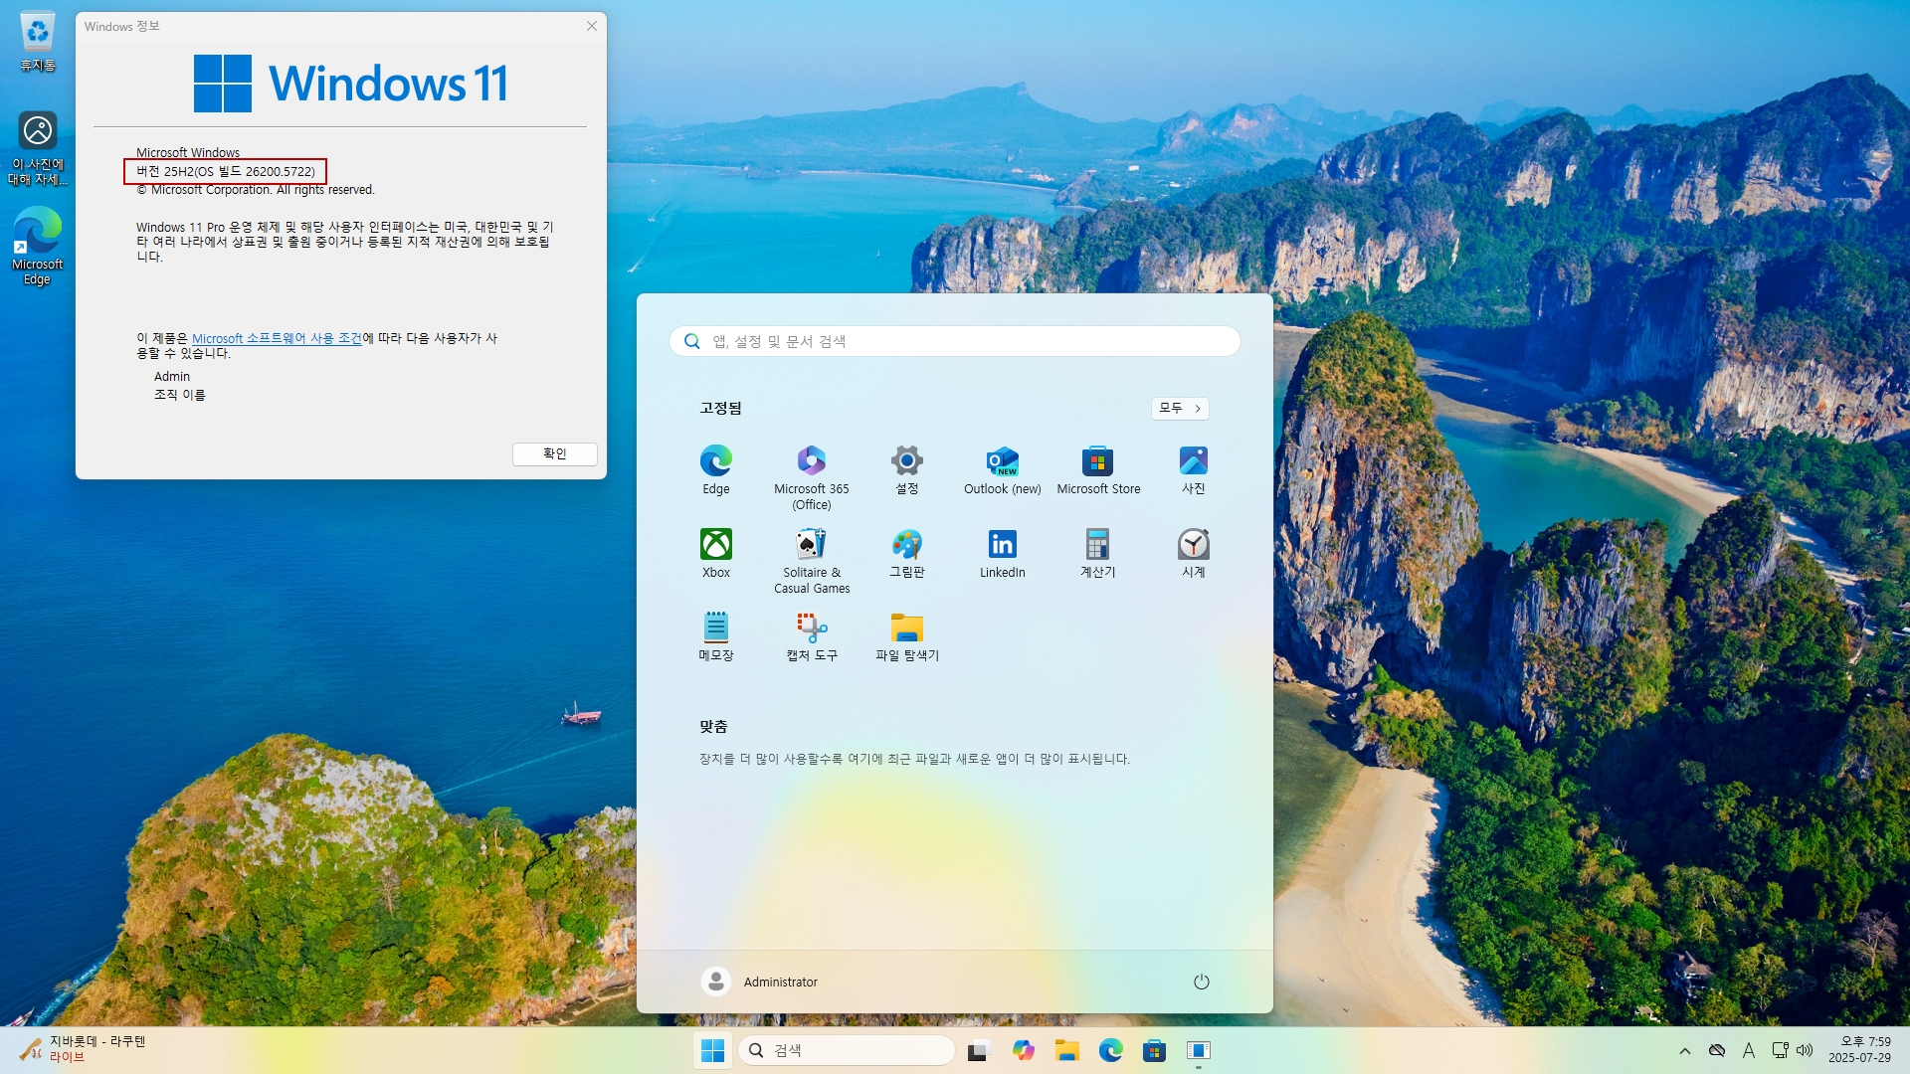Expand 모두 all apps list

click(x=1180, y=409)
